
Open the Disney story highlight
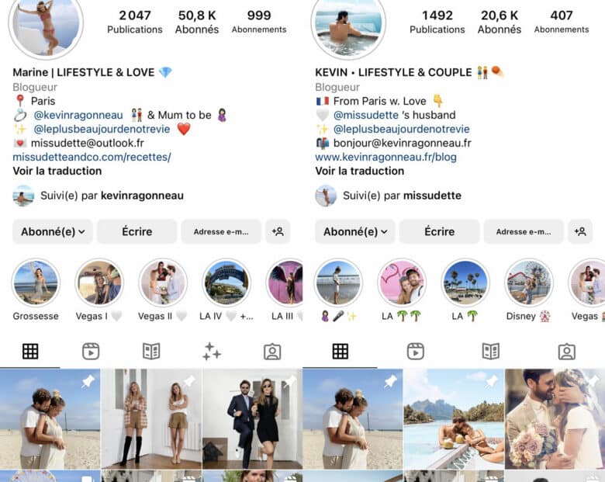coord(529,283)
